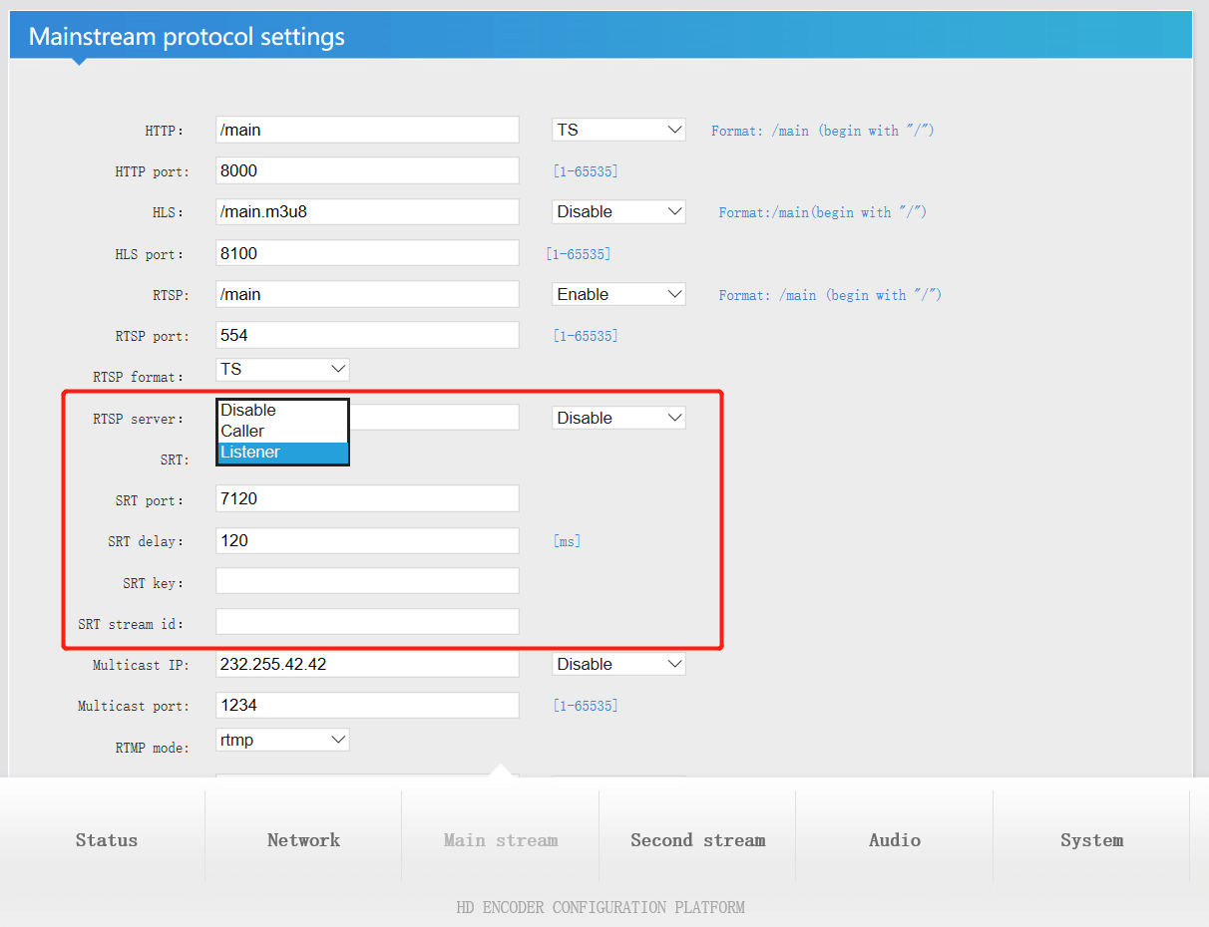This screenshot has height=927, width=1209.
Task: Open the HTTP format dropdown showing TS
Action: tap(617, 129)
